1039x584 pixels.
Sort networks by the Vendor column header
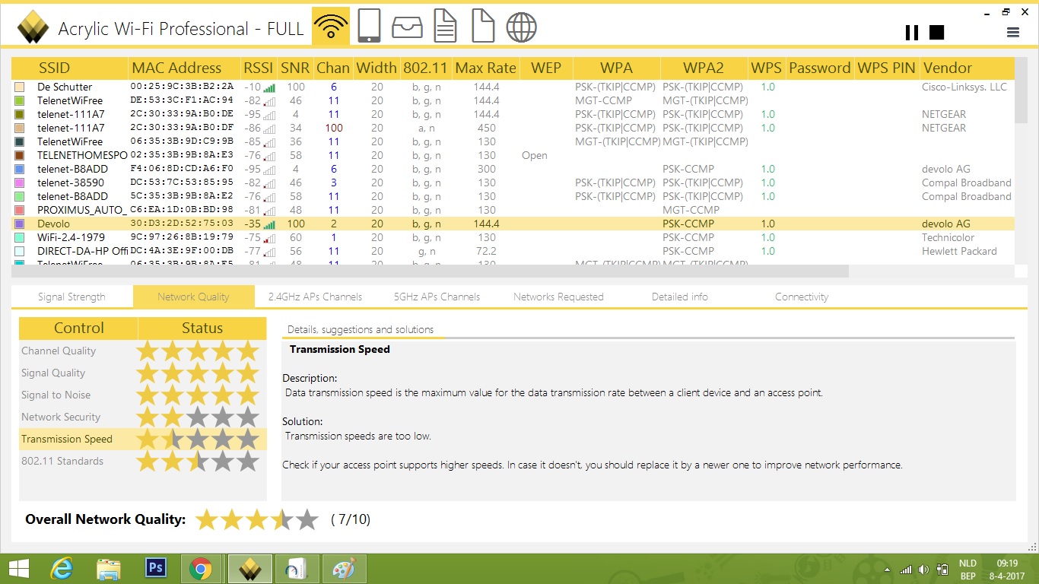click(x=947, y=68)
